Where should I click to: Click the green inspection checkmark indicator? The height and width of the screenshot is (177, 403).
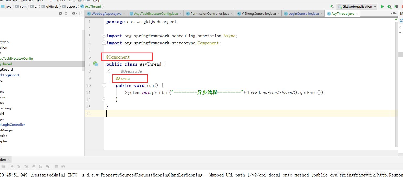click(x=396, y=20)
